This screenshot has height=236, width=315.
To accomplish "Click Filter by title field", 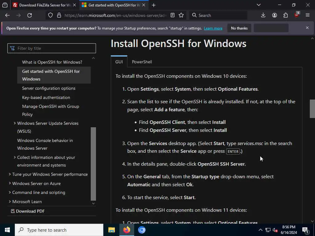I will click(52, 48).
